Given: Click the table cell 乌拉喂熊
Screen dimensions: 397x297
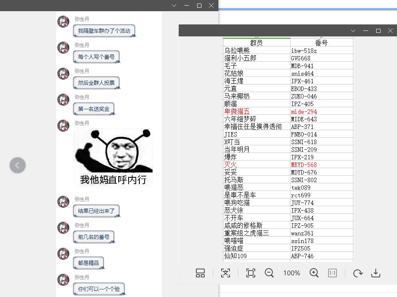Looking at the screenshot, I should 256,50.
